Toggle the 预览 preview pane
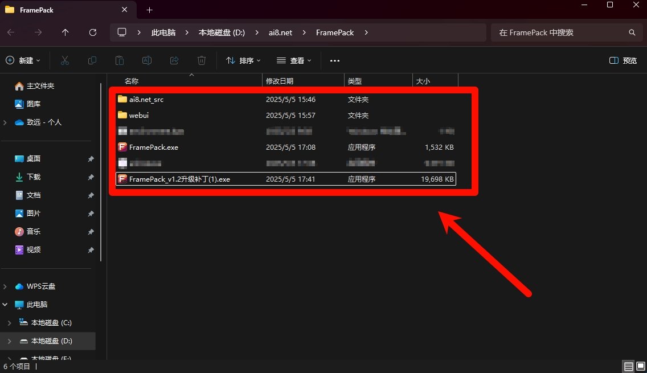This screenshot has height=373, width=647. 623,60
